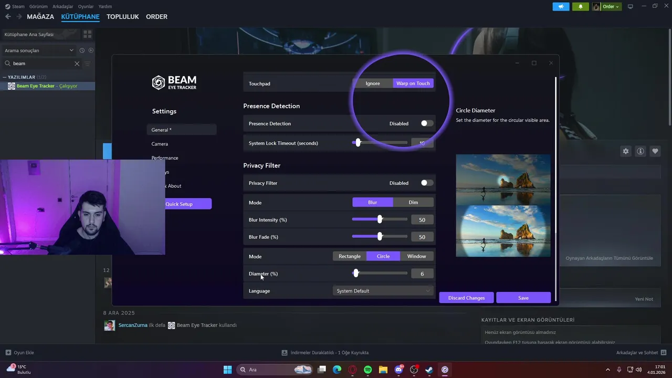
Task: Open the Arkadaşlar menu
Action: [x=64, y=6]
